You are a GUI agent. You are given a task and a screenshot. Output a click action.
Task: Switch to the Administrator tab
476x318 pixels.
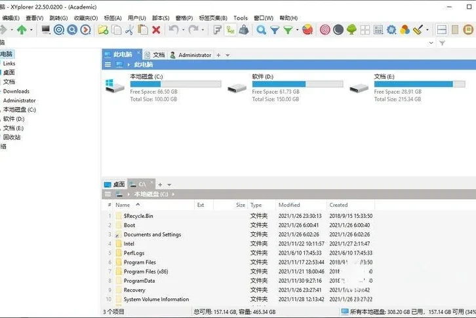pyautogui.click(x=191, y=55)
